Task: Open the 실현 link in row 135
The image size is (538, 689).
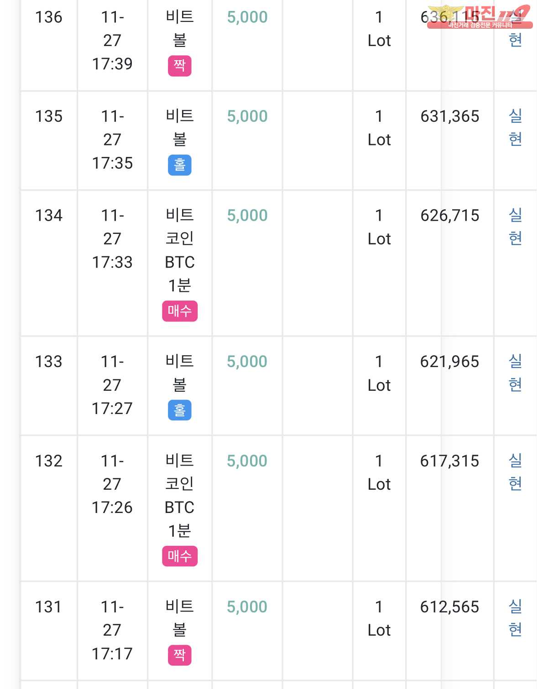Action: (x=515, y=128)
